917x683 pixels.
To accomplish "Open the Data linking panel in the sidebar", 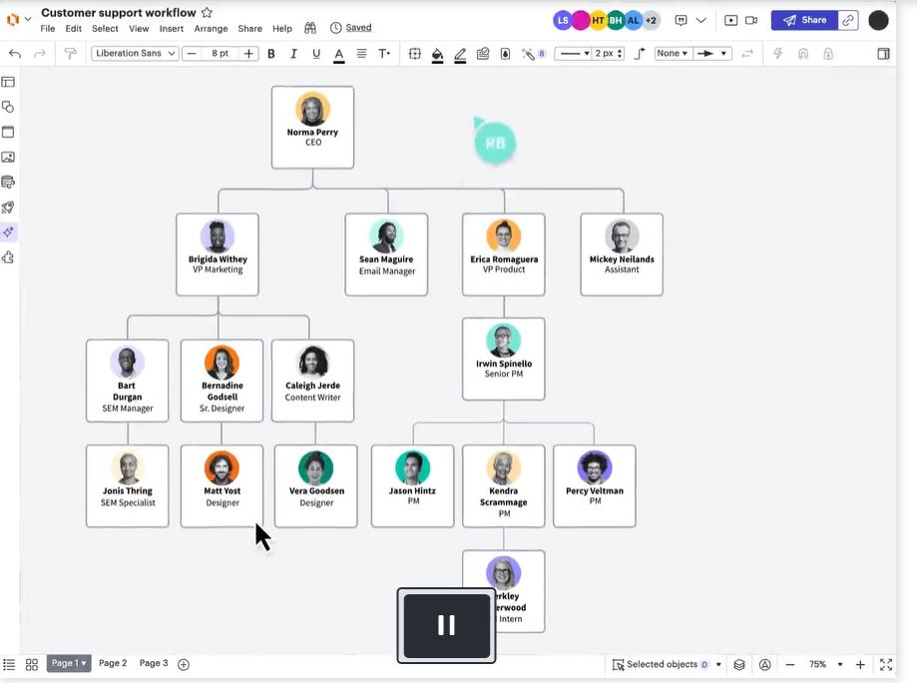I will pyautogui.click(x=9, y=181).
